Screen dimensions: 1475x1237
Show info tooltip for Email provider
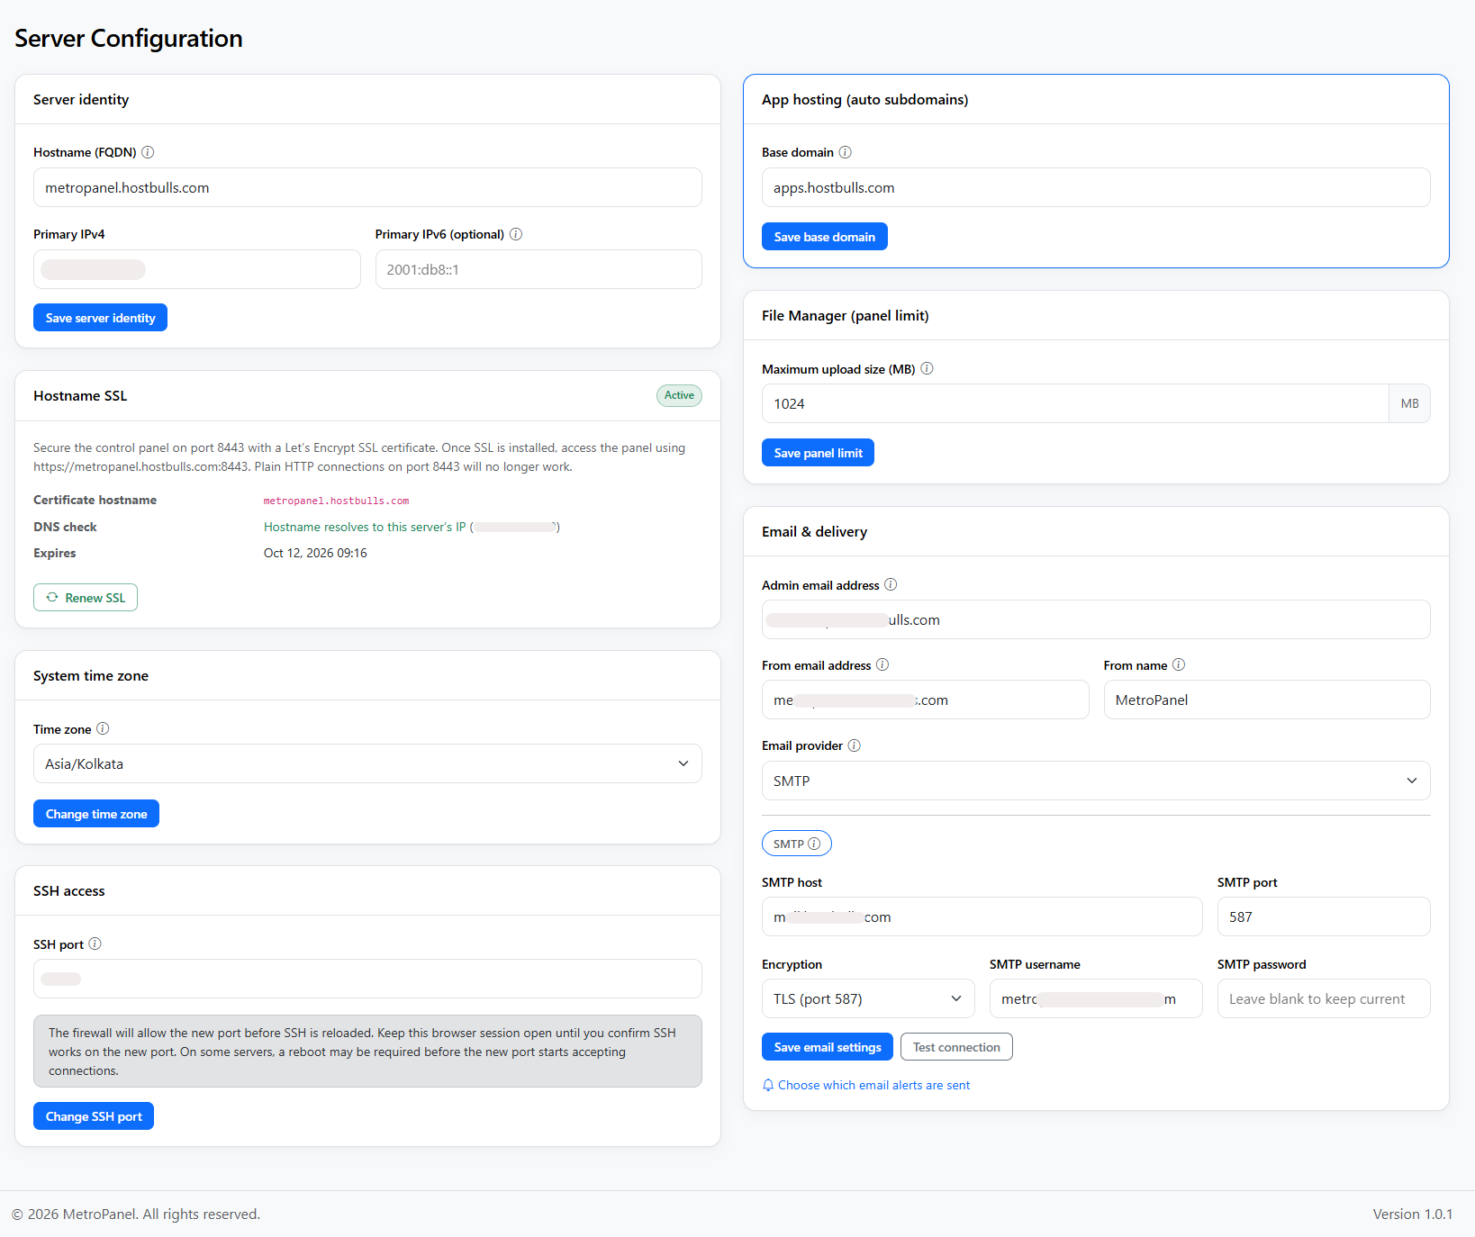[x=855, y=745]
